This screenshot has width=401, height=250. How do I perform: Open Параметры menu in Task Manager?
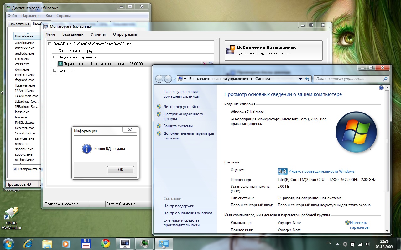click(x=31, y=16)
